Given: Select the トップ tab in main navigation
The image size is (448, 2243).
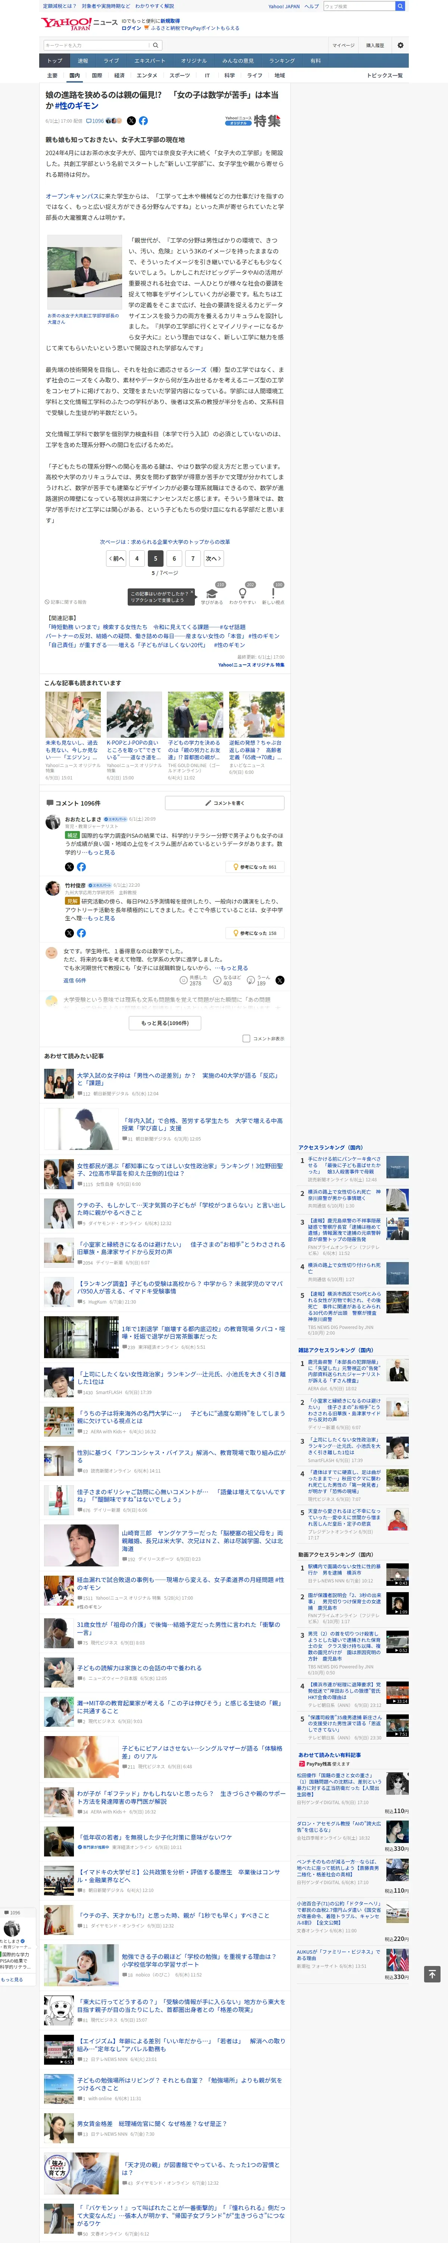Looking at the screenshot, I should 55,61.
